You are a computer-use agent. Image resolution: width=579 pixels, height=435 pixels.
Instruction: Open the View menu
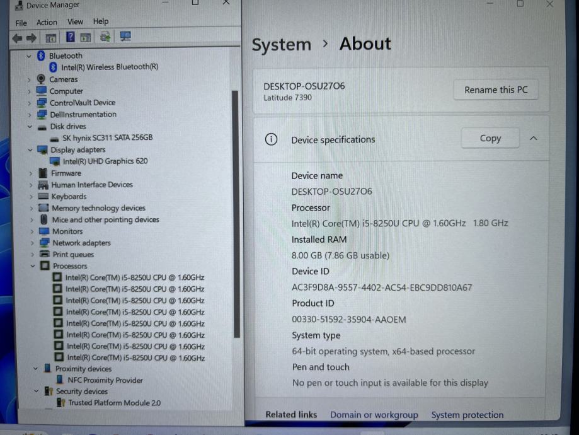(x=75, y=22)
